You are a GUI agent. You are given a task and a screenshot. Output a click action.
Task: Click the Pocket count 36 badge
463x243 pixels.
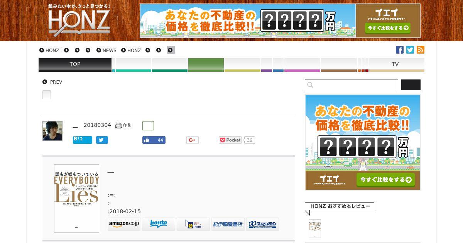pos(250,140)
